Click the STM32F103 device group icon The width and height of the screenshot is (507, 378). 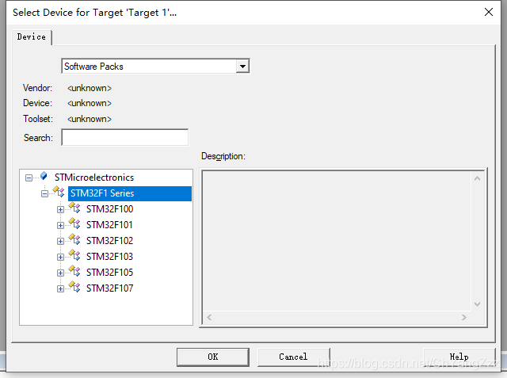(74, 255)
